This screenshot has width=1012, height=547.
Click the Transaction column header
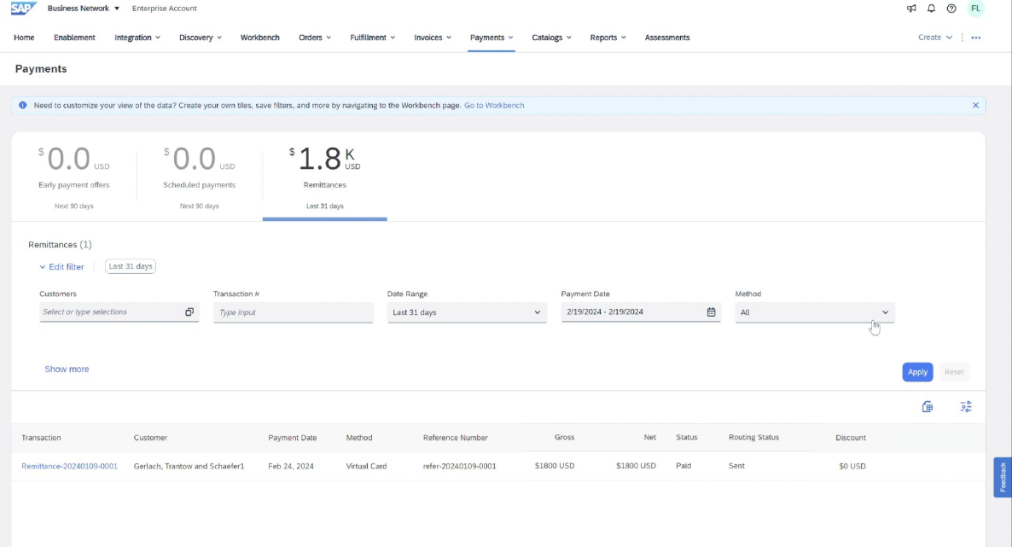(x=41, y=438)
